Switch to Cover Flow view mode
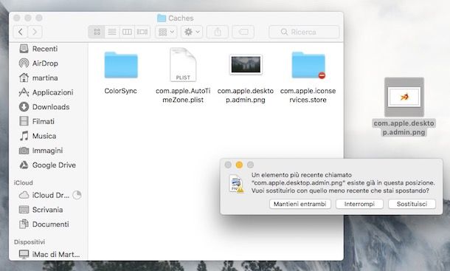Image resolution: width=450 pixels, height=271 pixels. pyautogui.click(x=142, y=32)
